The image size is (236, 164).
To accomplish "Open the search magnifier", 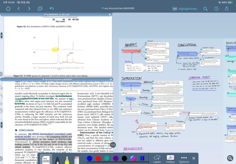I will point(205,9).
